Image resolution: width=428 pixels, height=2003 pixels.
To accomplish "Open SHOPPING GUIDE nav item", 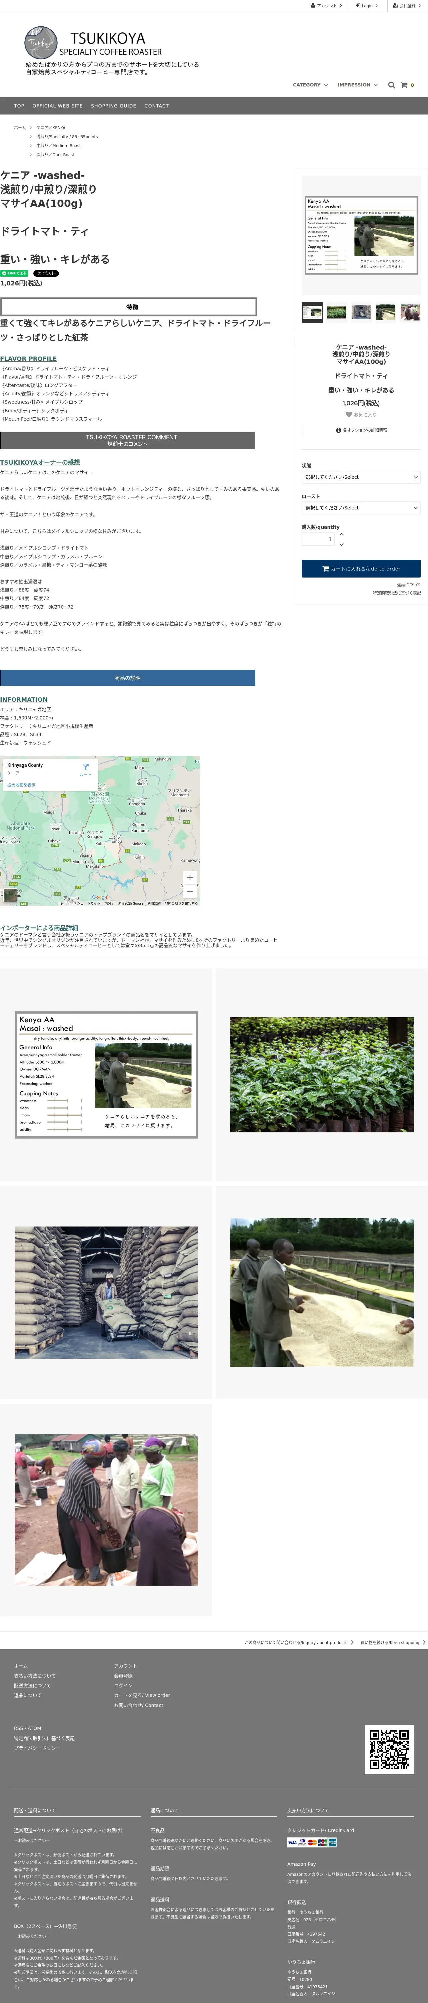I will point(113,106).
